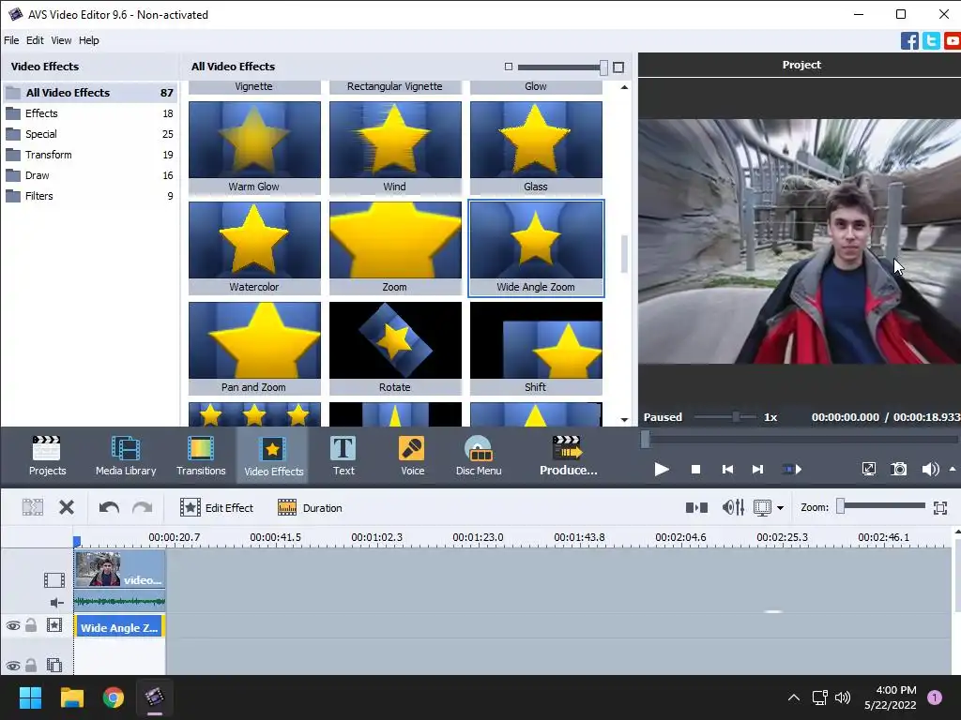Select the Warm Glow effect thumbnail
The width and height of the screenshot is (961, 720).
(254, 147)
